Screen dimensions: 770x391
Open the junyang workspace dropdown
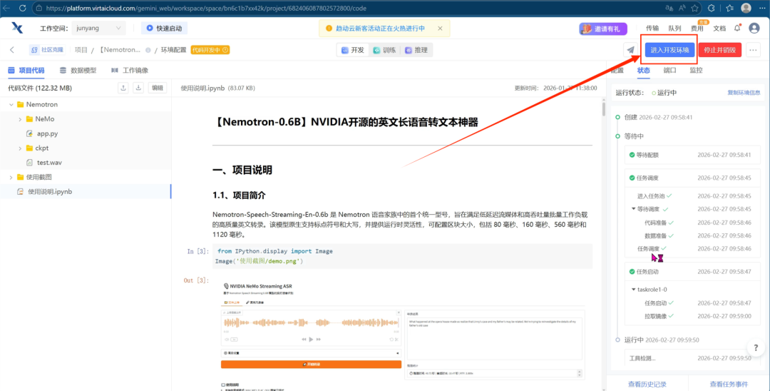(x=98, y=28)
